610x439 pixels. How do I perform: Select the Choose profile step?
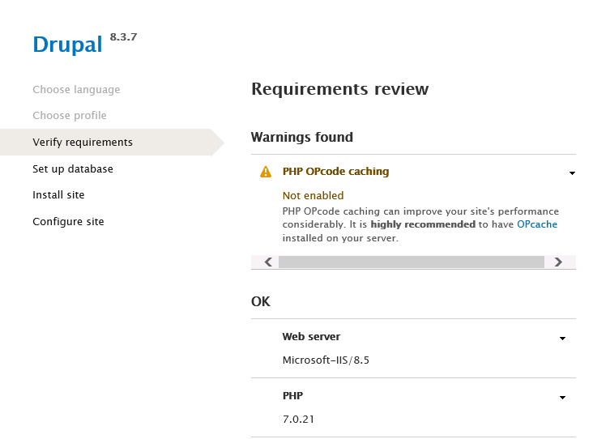[70, 116]
